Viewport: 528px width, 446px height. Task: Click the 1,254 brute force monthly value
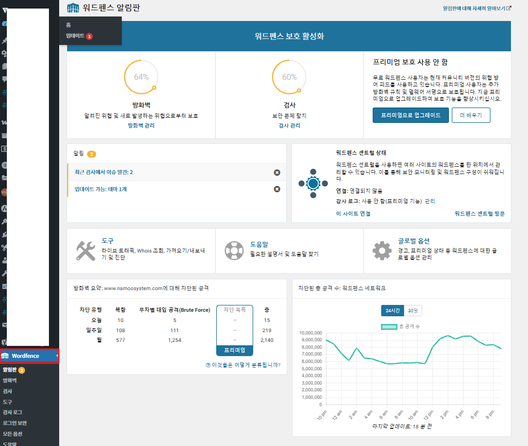(175, 340)
